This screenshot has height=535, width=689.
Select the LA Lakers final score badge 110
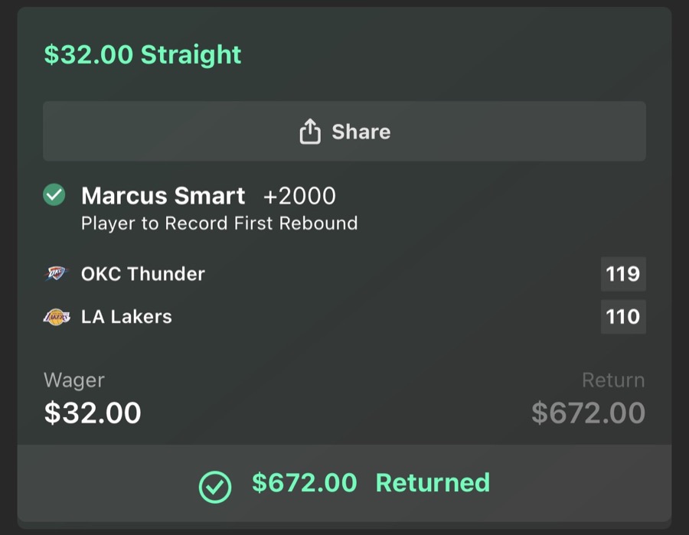(x=623, y=316)
